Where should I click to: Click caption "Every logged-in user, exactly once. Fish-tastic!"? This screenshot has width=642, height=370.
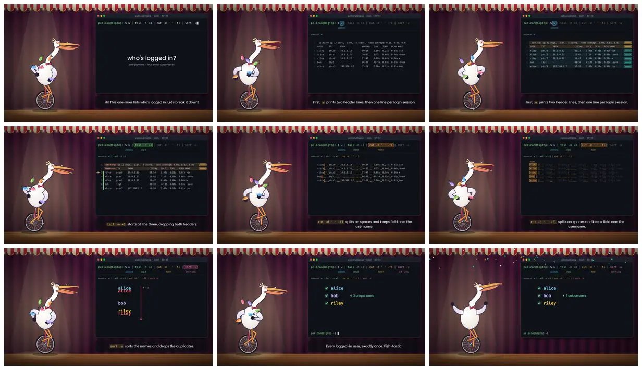click(364, 346)
